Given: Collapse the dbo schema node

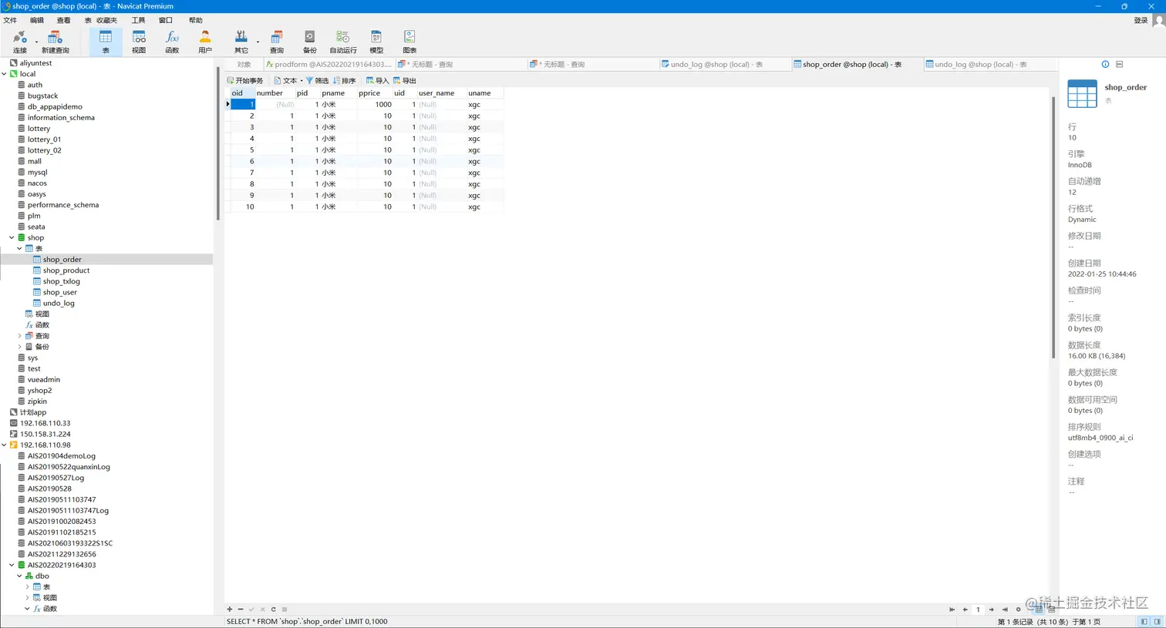Looking at the screenshot, I should pyautogui.click(x=19, y=576).
